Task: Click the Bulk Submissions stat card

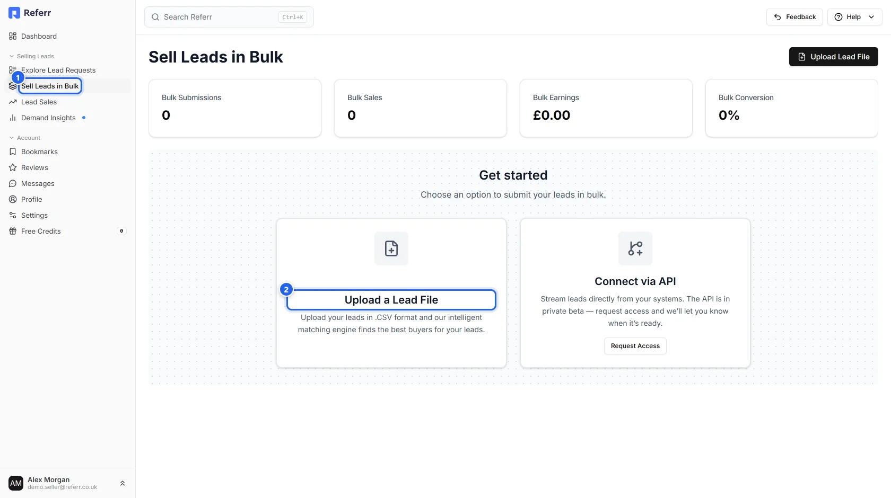Action: (235, 108)
